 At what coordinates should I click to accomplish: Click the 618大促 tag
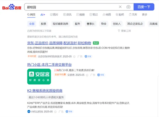[32, 56]
